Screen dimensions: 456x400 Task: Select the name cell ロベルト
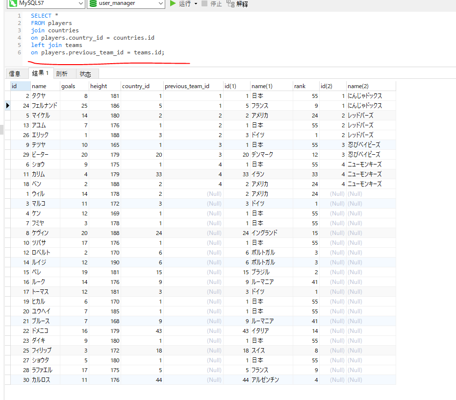[x=45, y=253]
